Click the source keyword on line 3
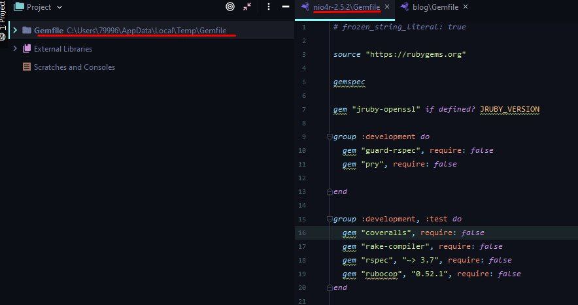Image resolution: width=578 pixels, height=305 pixels. tap(347, 54)
